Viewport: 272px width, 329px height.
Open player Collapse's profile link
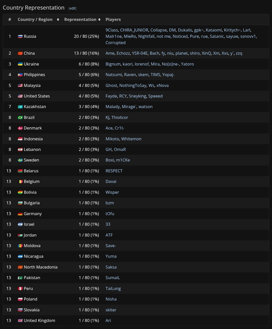coord(158,30)
